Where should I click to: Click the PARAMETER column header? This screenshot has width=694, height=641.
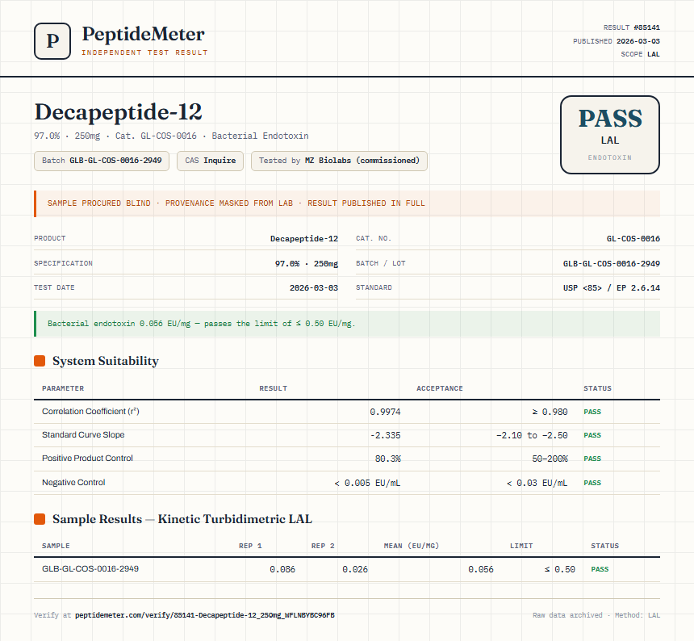(x=63, y=388)
